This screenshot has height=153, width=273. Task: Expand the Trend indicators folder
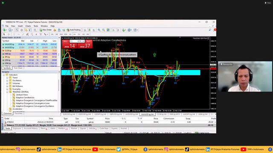(x=7, y=78)
